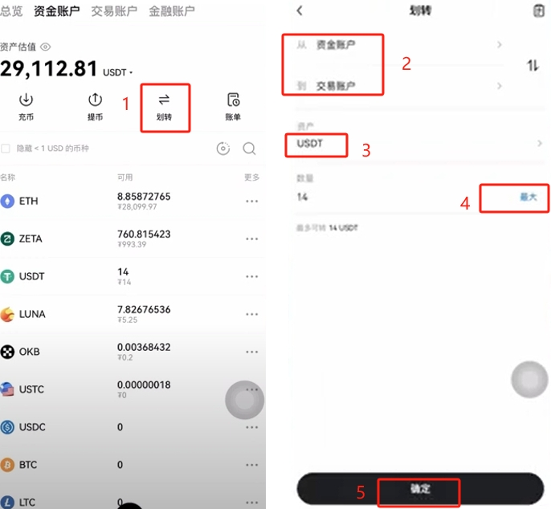Open the 划转 transfer icon
Screen dimensions: 551x509
164,100
